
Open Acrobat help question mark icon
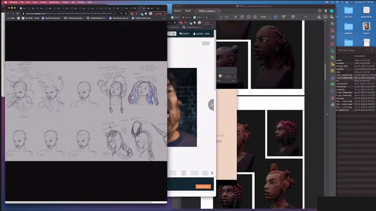click(x=320, y=11)
